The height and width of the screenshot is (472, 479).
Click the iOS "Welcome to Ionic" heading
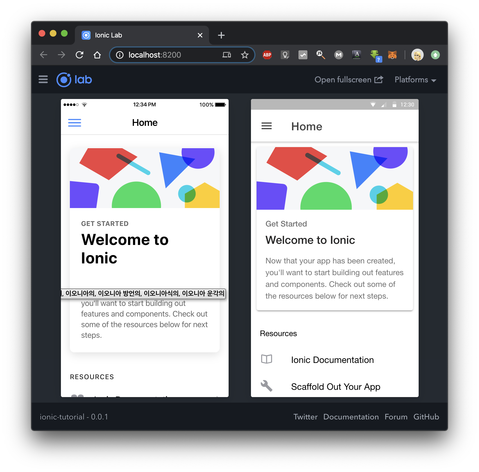click(x=125, y=249)
